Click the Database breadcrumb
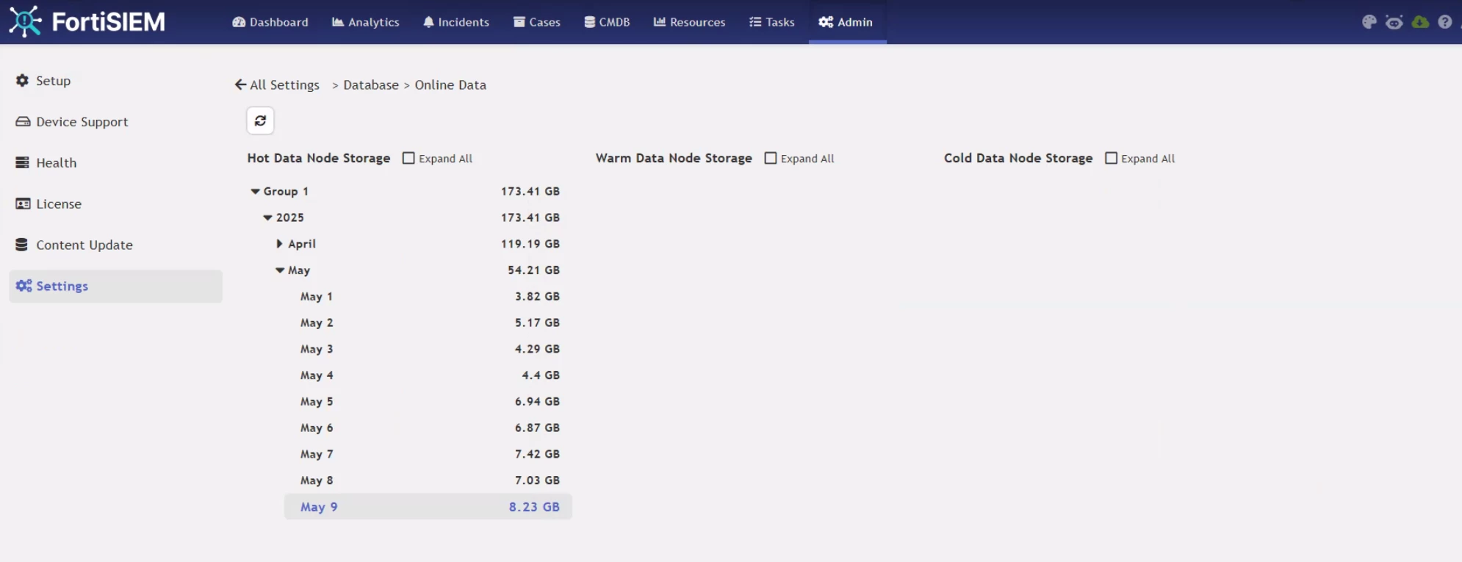Screen dimensions: 1462x562 (x=371, y=85)
